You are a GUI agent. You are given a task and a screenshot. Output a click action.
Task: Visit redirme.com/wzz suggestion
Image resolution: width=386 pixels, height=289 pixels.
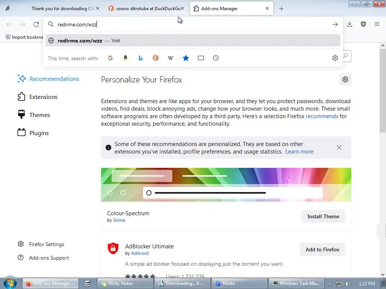[193, 41]
